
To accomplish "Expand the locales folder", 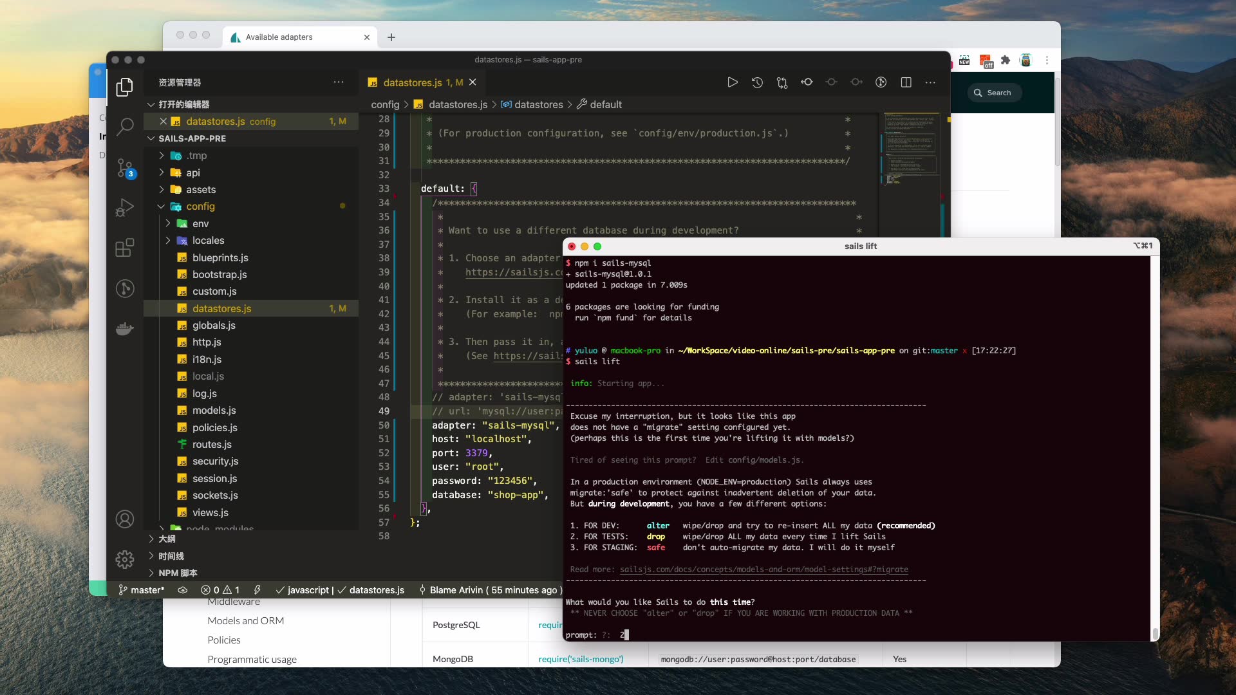I will 208,240.
